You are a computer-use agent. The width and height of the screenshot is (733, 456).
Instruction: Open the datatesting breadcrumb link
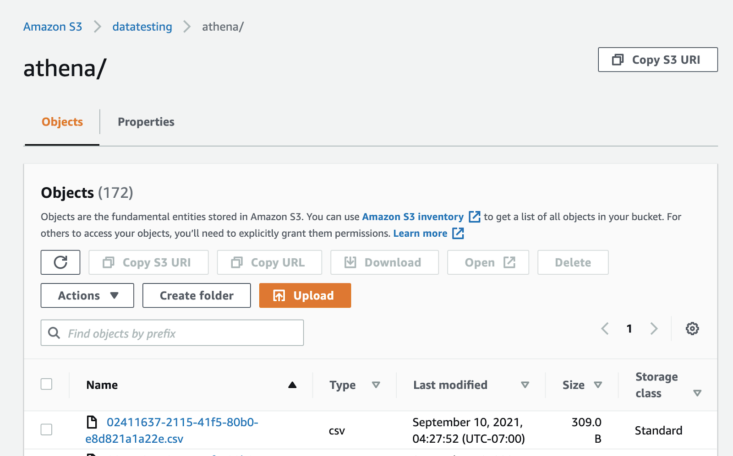click(142, 27)
